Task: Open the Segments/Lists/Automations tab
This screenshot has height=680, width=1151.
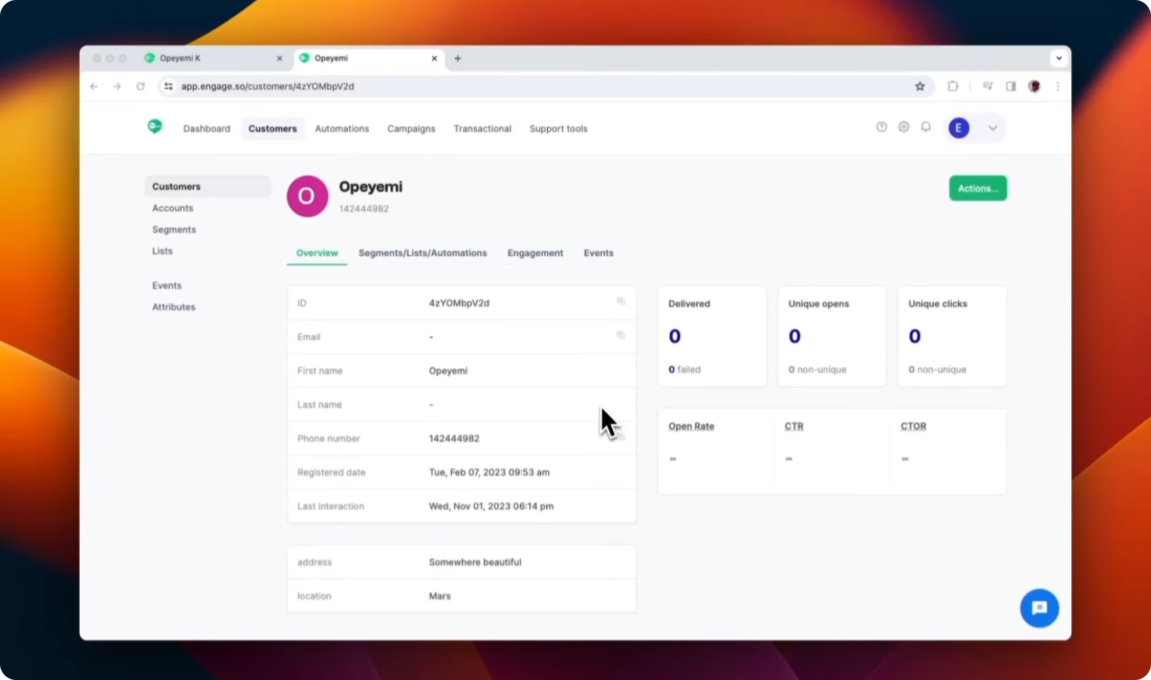Action: [x=422, y=253]
